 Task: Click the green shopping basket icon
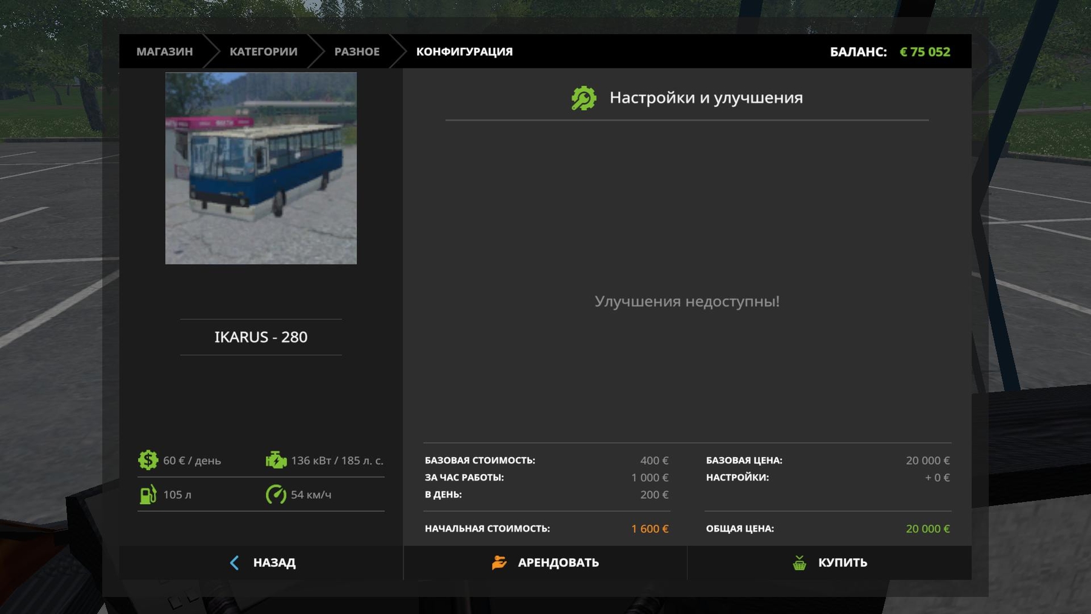click(x=799, y=562)
